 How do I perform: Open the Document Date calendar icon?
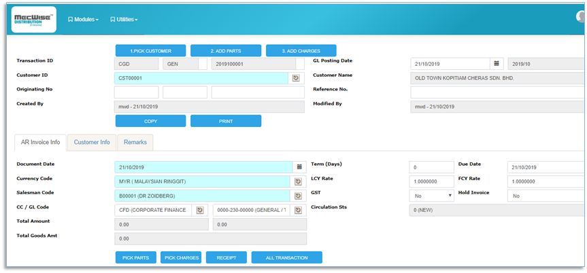pos(299,167)
